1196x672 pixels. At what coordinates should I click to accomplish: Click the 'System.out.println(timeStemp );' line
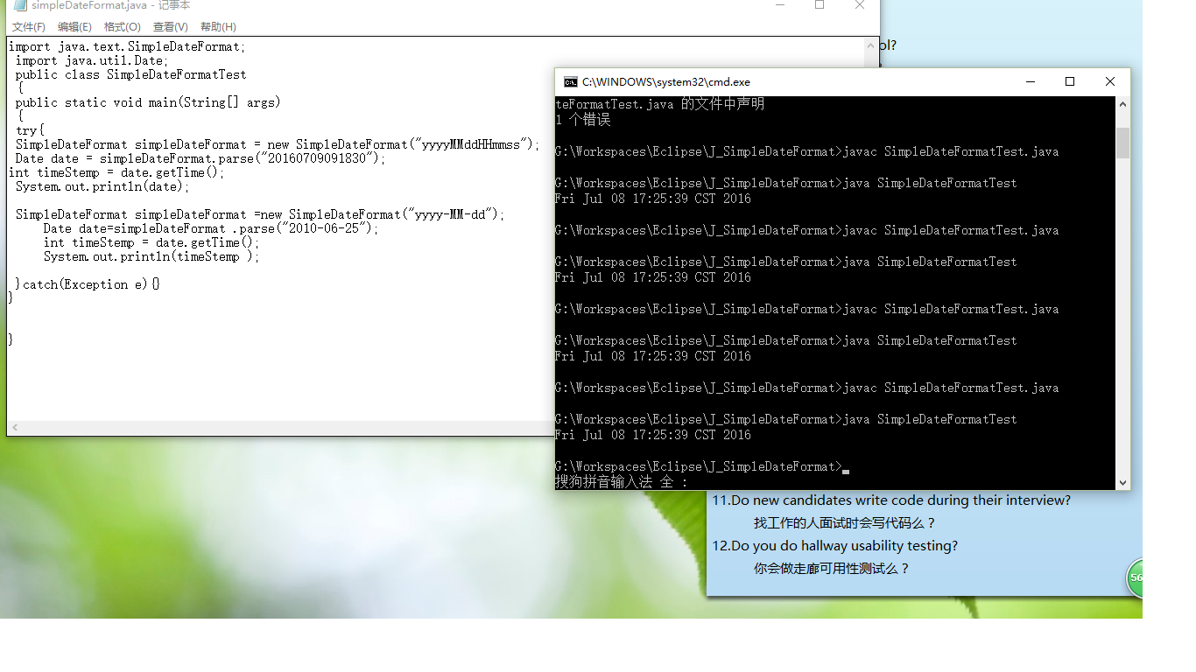[151, 256]
